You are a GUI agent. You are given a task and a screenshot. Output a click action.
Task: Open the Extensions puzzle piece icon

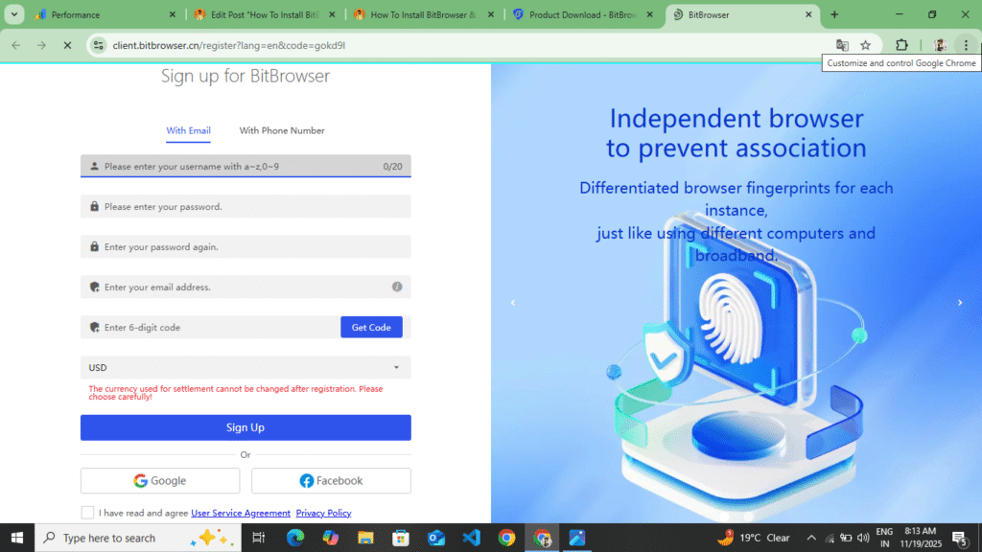coord(901,45)
